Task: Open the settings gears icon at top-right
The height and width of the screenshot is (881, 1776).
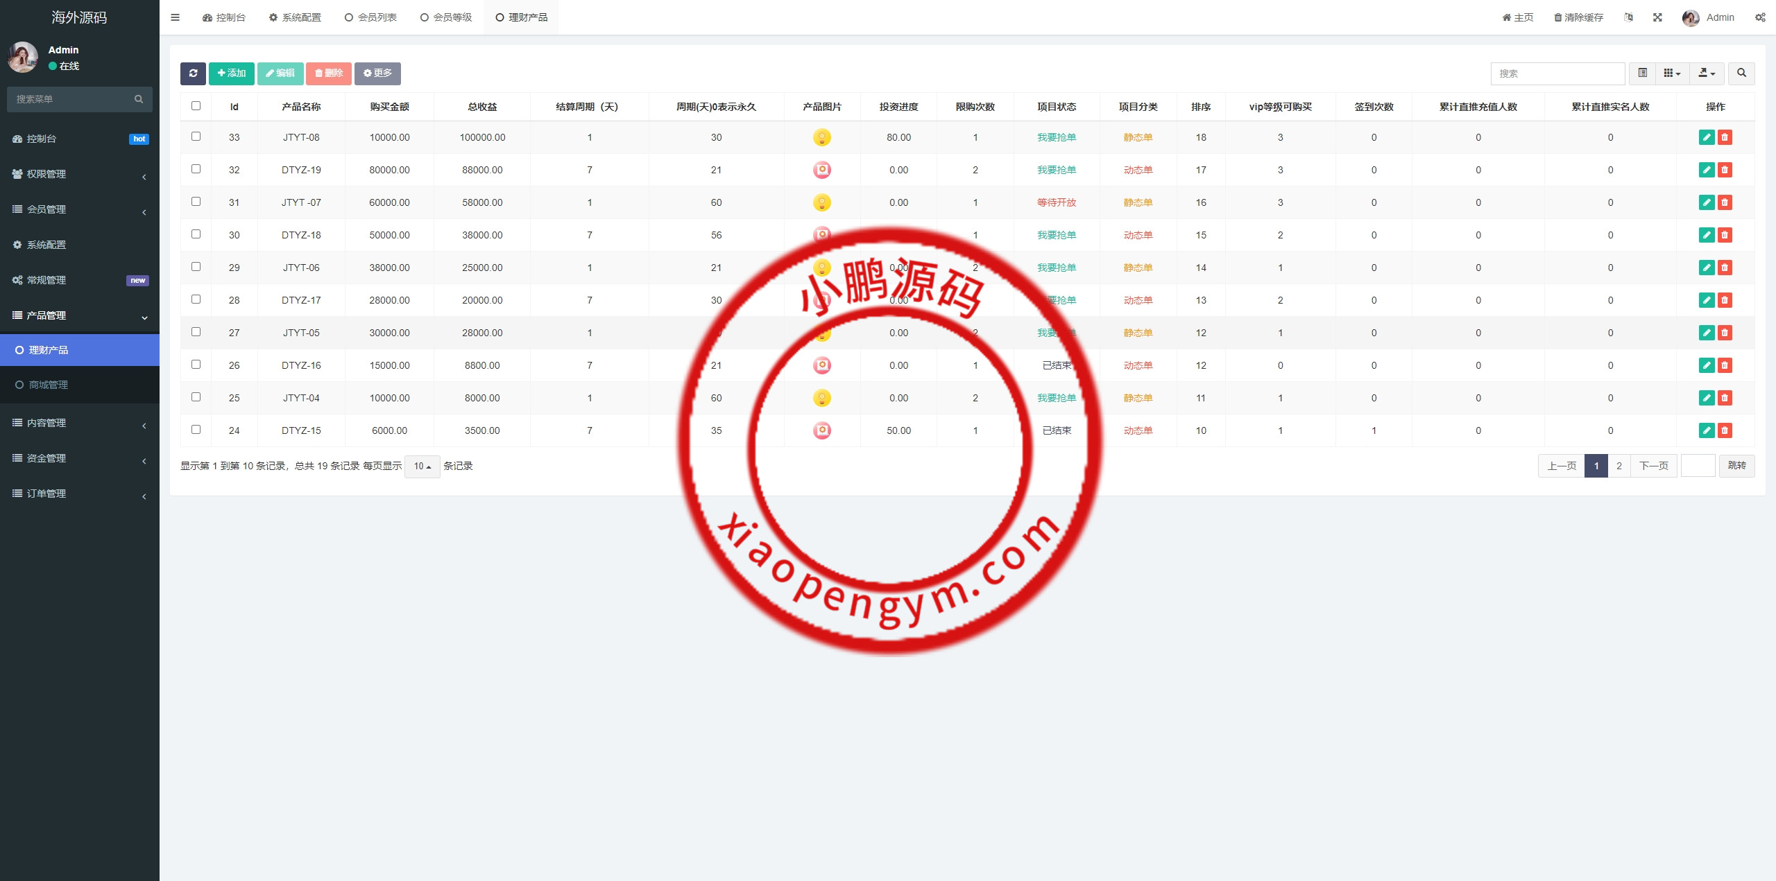Action: tap(1760, 17)
